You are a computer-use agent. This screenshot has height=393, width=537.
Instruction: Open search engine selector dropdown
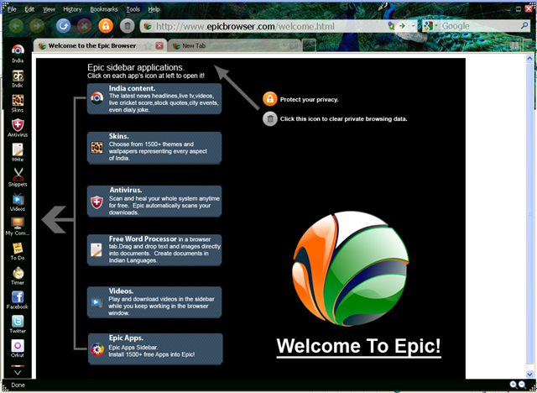[430, 26]
